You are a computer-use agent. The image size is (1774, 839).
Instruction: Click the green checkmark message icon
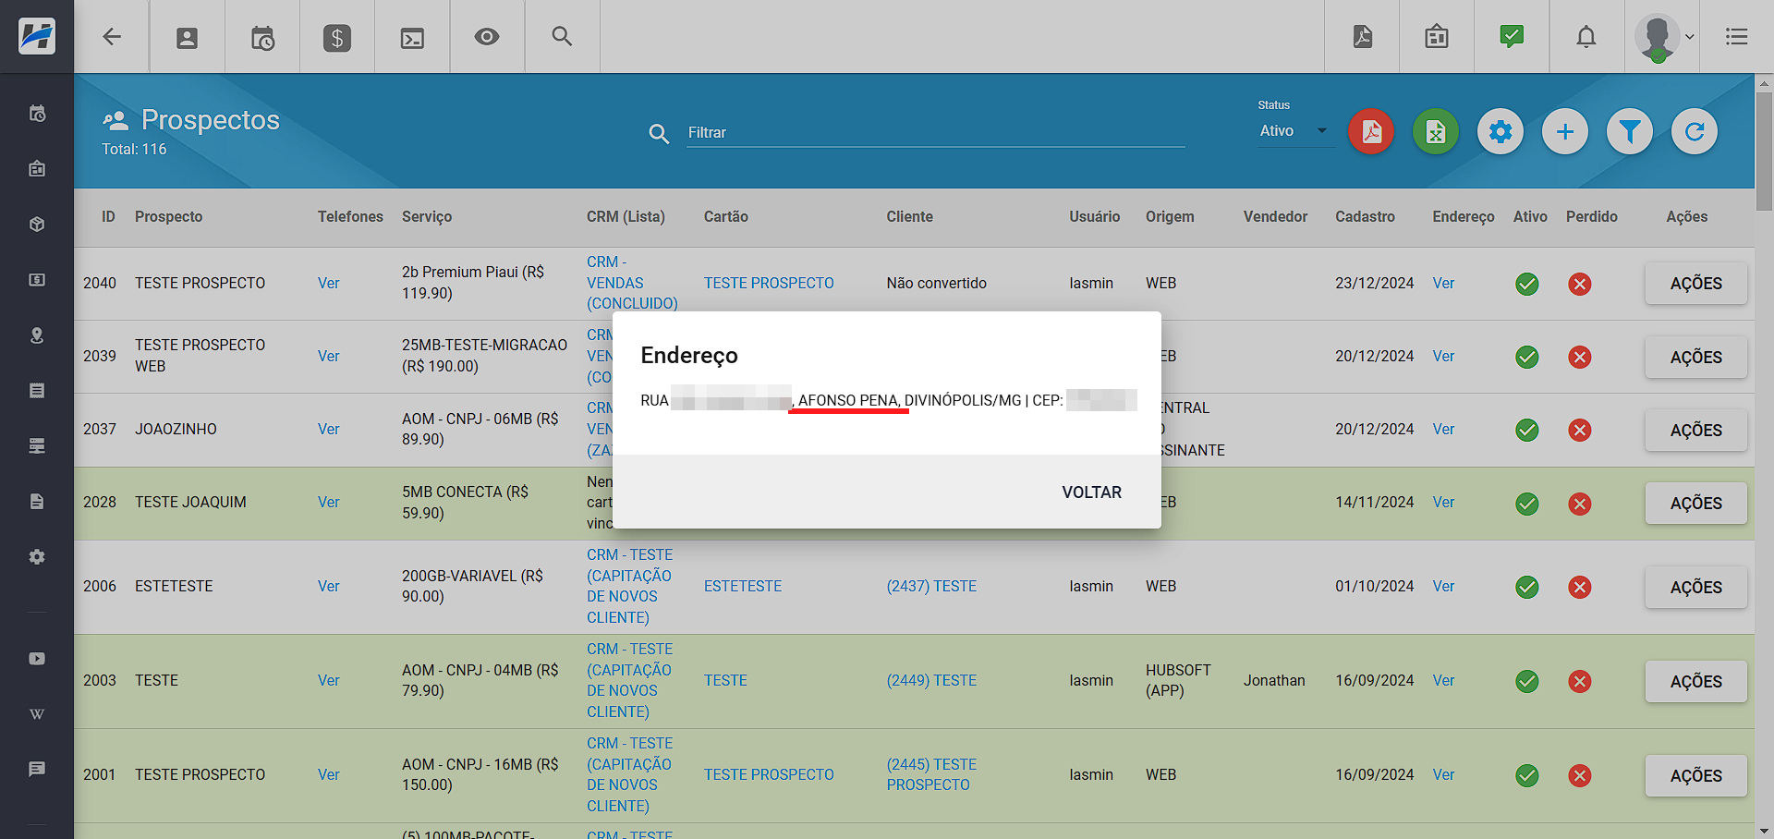point(1512,37)
